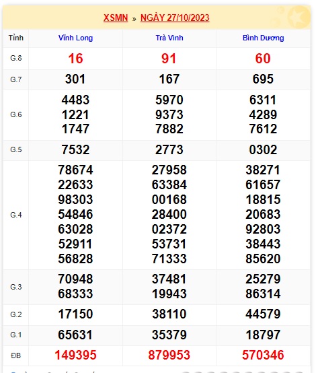Click the special prize number 879953

point(169,355)
